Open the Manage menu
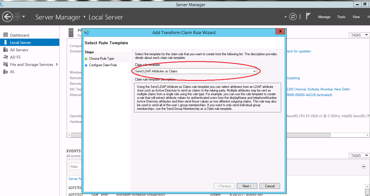This screenshot has height=196, width=370. coord(324,17)
